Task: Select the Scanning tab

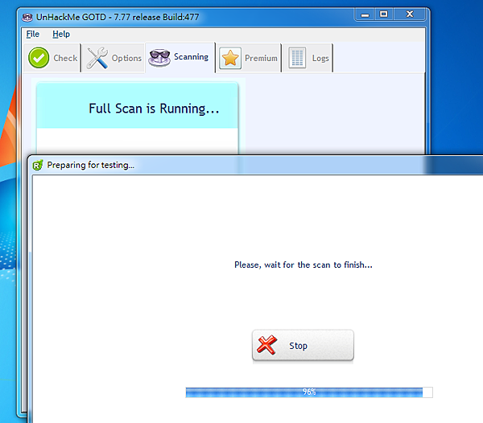Action: 180,58
